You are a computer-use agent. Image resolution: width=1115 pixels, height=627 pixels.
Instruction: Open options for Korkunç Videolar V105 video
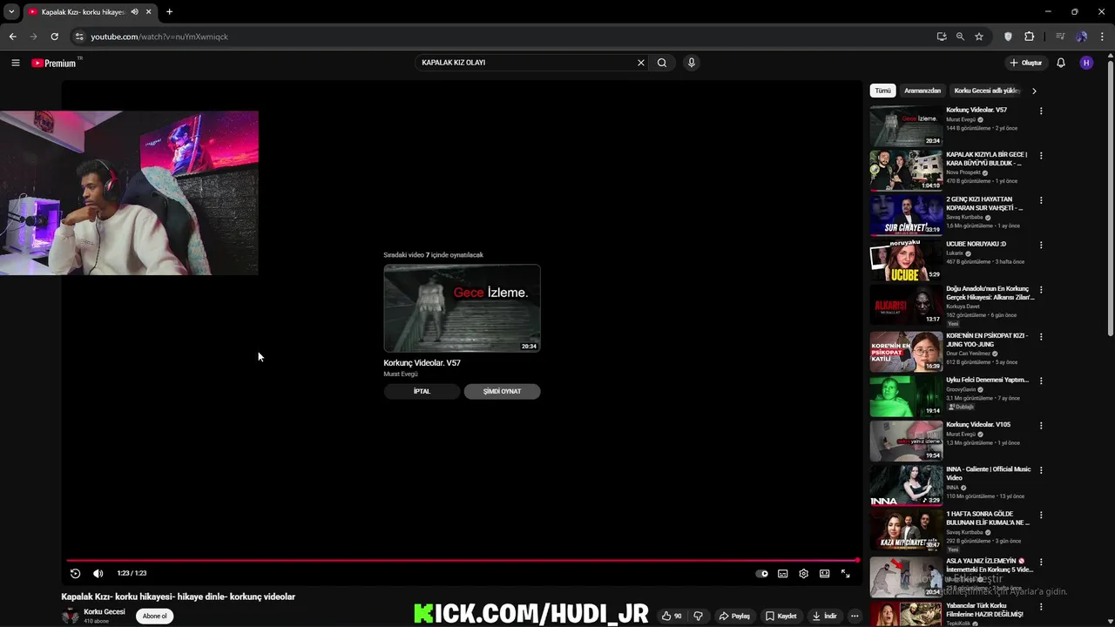tap(1041, 425)
